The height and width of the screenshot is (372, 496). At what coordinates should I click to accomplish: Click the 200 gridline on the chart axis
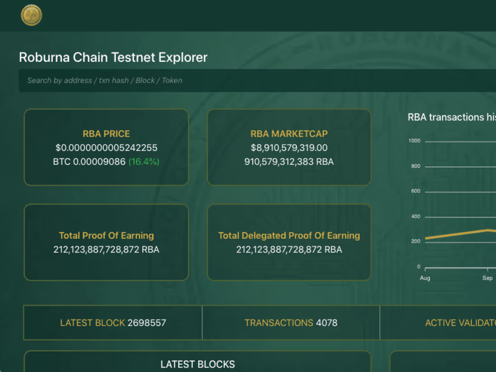[x=418, y=241]
